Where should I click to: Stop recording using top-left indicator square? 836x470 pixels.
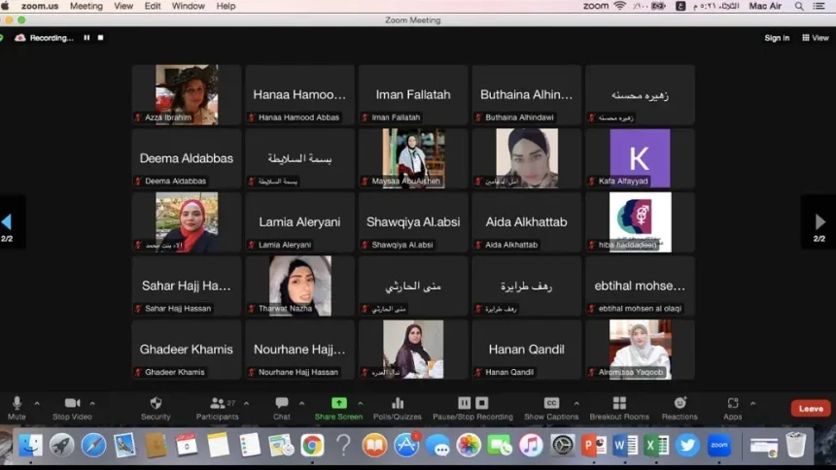[100, 38]
